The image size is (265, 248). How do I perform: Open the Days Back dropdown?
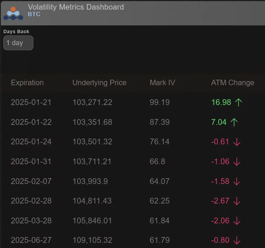18,43
